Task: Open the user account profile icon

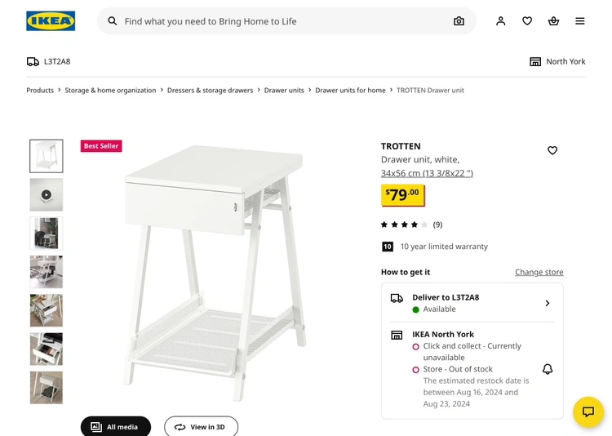Action: coord(501,21)
